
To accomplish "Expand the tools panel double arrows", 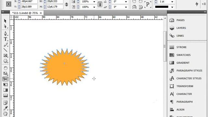I will (3, 12).
